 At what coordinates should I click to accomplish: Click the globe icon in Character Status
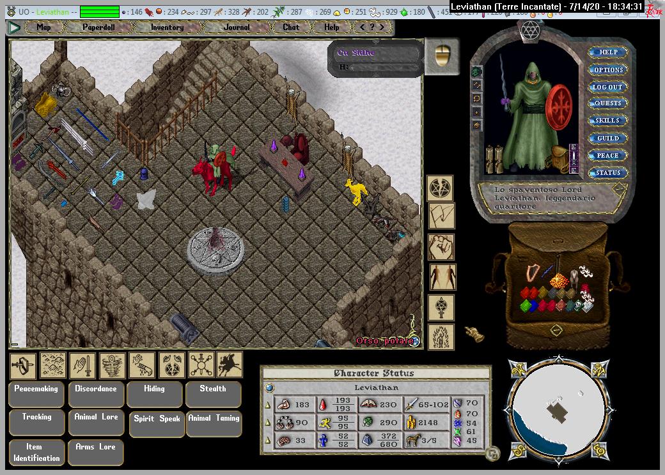tap(269, 388)
